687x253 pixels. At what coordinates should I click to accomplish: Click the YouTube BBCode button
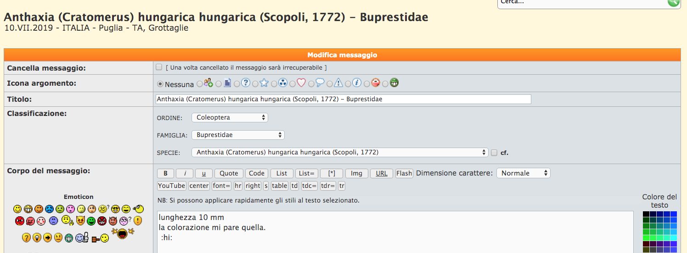172,186
